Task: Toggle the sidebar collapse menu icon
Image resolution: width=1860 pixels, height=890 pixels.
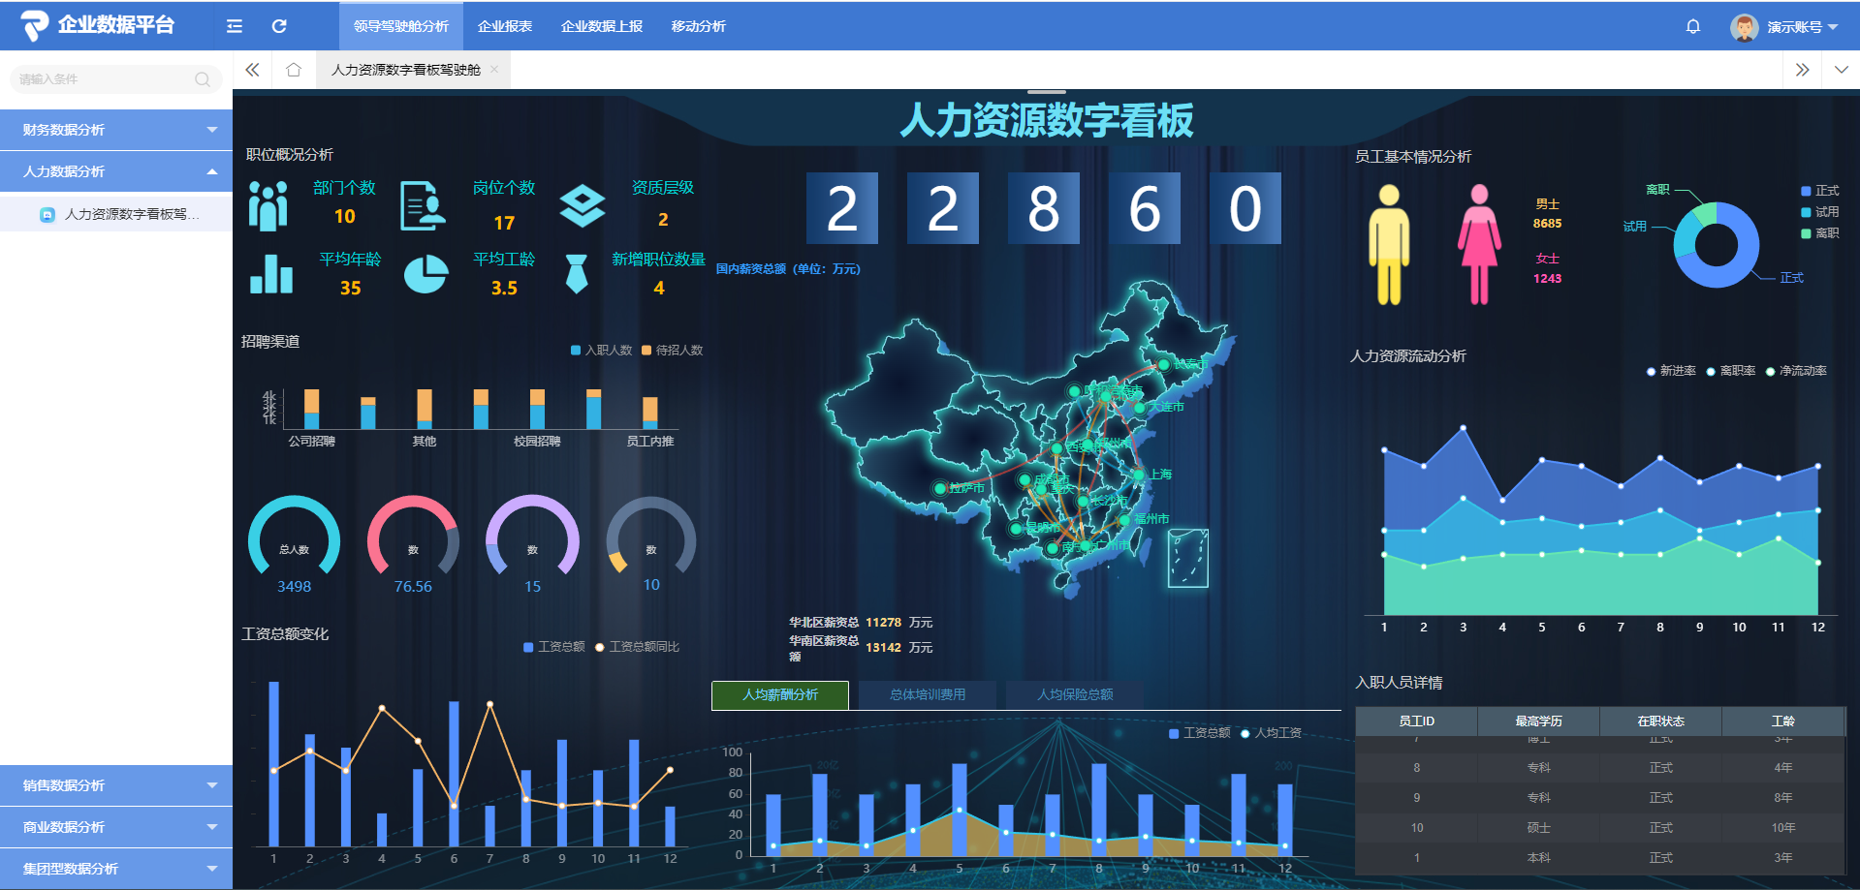Action: point(235,26)
